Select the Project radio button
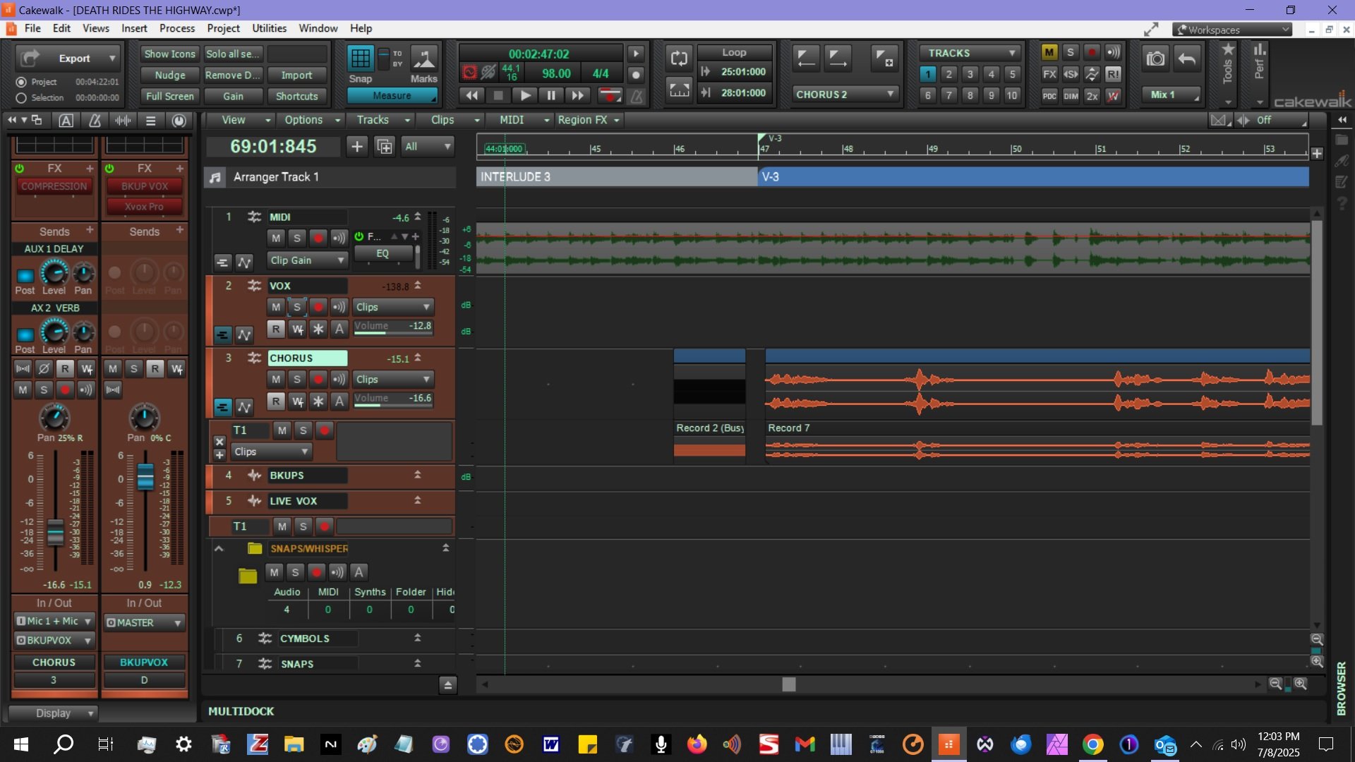Image resolution: width=1355 pixels, height=762 pixels. point(21,82)
